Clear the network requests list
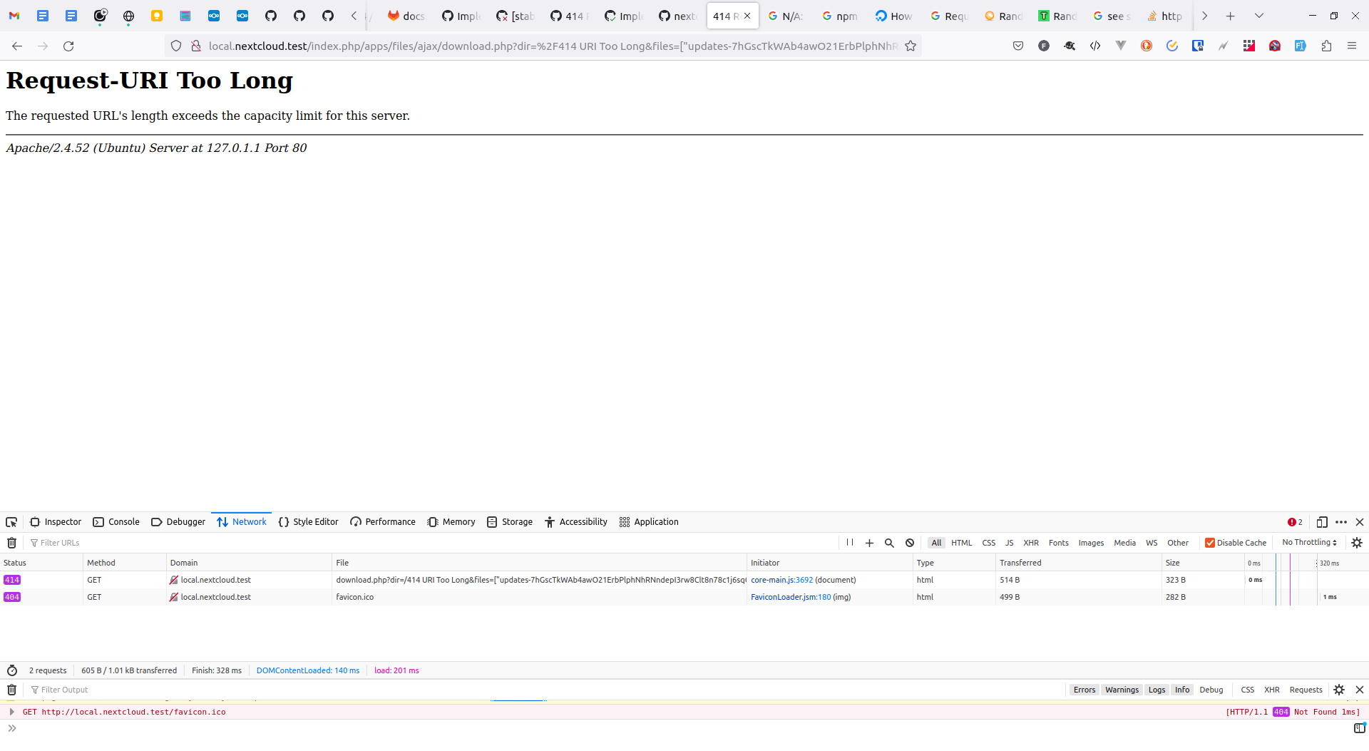1369x751 pixels. point(11,542)
